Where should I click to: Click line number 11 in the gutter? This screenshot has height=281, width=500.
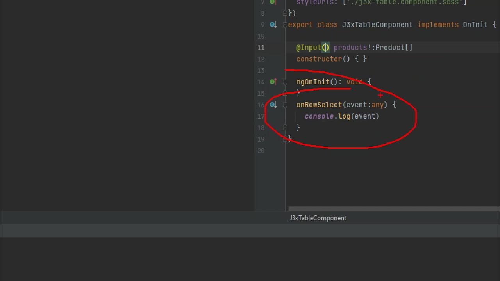(261, 48)
